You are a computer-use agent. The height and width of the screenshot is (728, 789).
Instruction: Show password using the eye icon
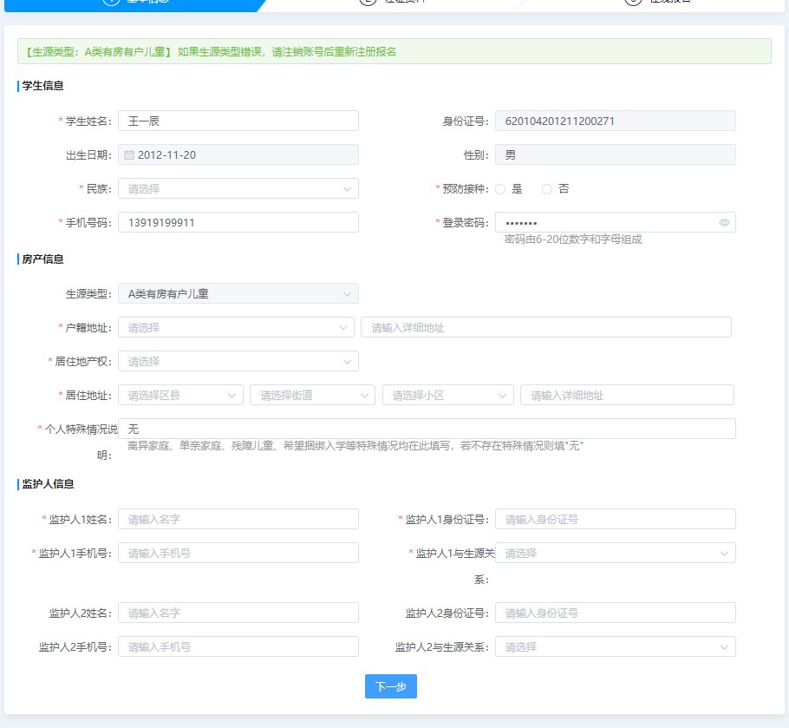click(x=724, y=223)
